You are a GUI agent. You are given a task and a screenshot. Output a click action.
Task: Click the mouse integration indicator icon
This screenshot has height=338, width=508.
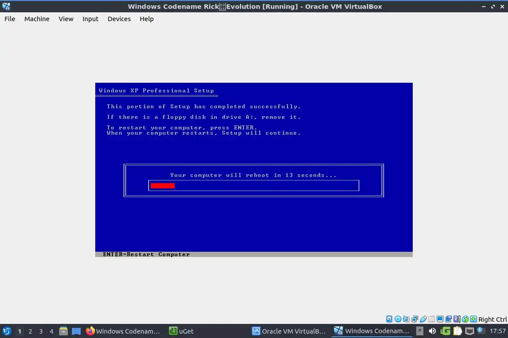point(465,319)
